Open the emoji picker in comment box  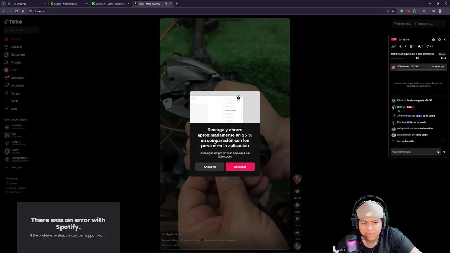[439, 152]
